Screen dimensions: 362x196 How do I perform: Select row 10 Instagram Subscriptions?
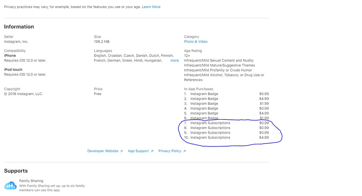(x=226, y=138)
